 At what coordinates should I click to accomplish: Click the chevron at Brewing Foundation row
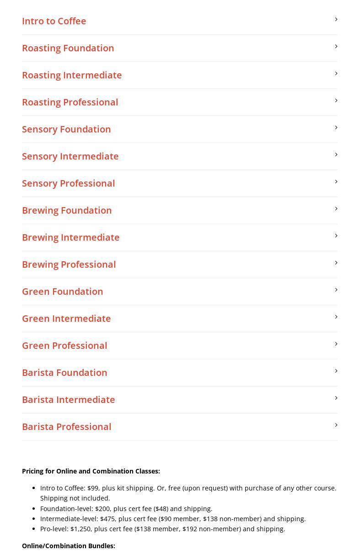(336, 209)
